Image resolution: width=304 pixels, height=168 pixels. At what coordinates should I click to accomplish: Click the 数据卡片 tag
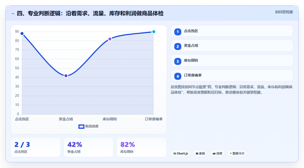pos(237,153)
